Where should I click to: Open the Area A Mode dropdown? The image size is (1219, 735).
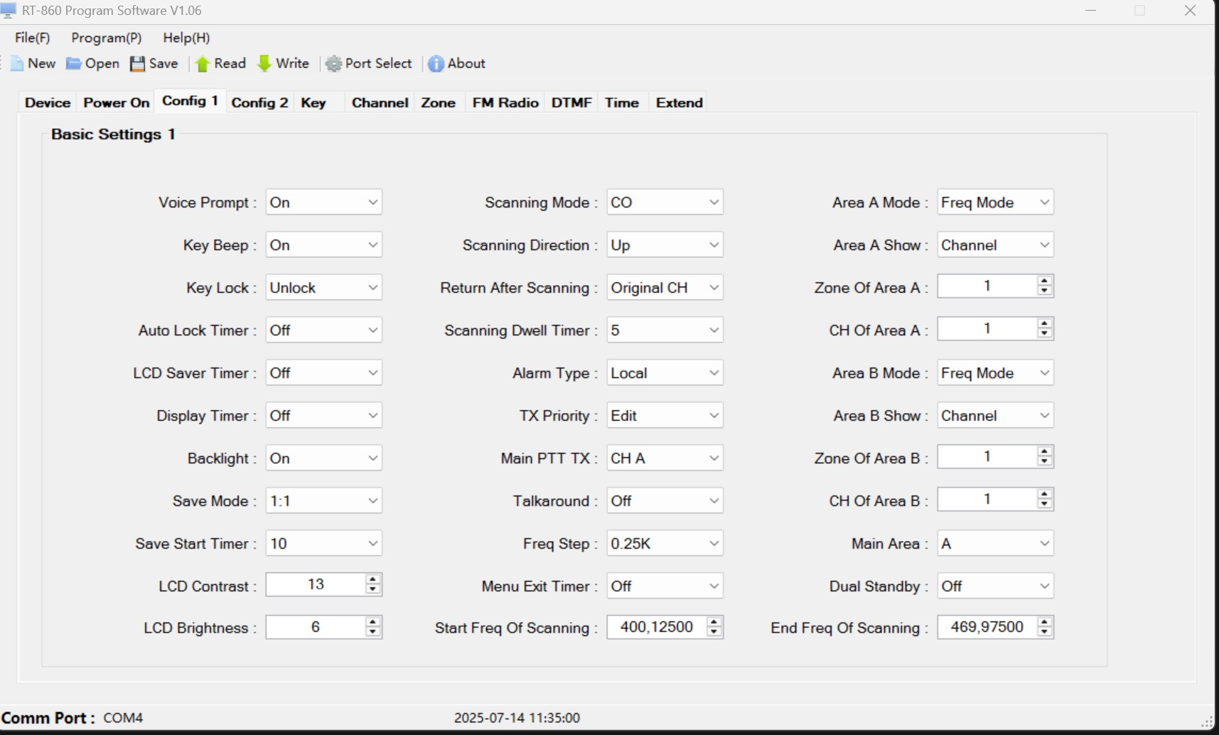pyautogui.click(x=1044, y=203)
